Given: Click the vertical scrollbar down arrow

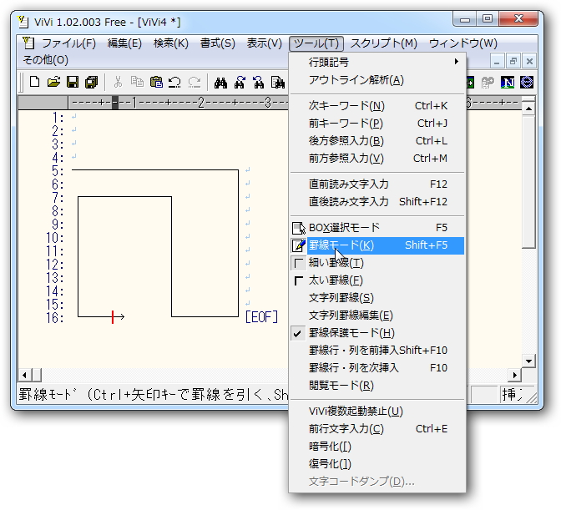Looking at the screenshot, I should pyautogui.click(x=528, y=361).
